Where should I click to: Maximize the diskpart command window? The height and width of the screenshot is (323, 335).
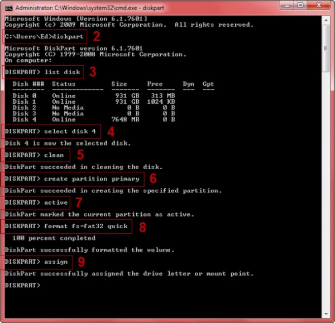(x=300, y=5)
